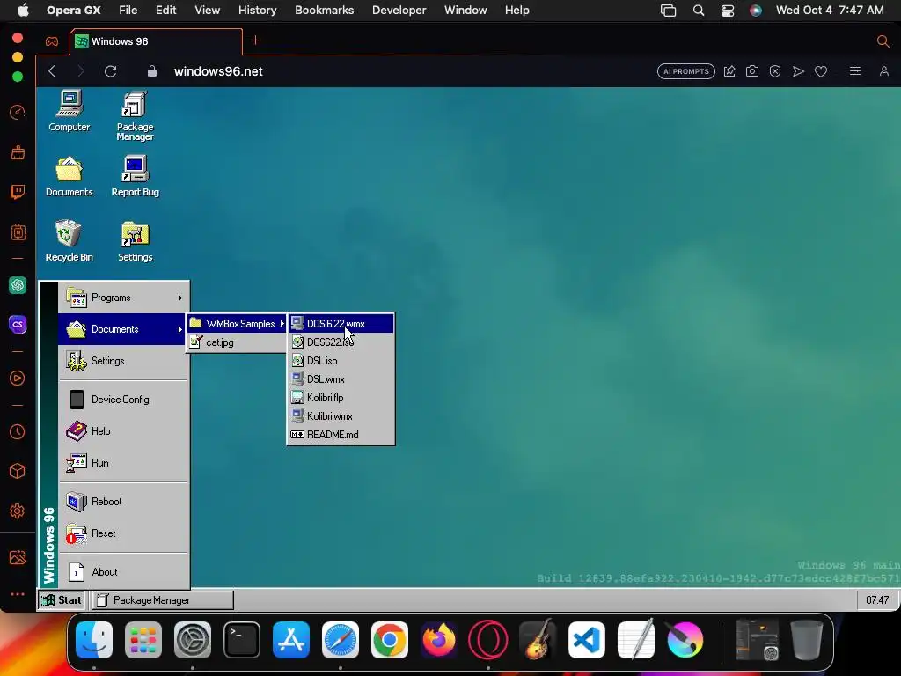This screenshot has height=676, width=901.
Task: Click the Windows 96 Start button
Action: (62, 600)
